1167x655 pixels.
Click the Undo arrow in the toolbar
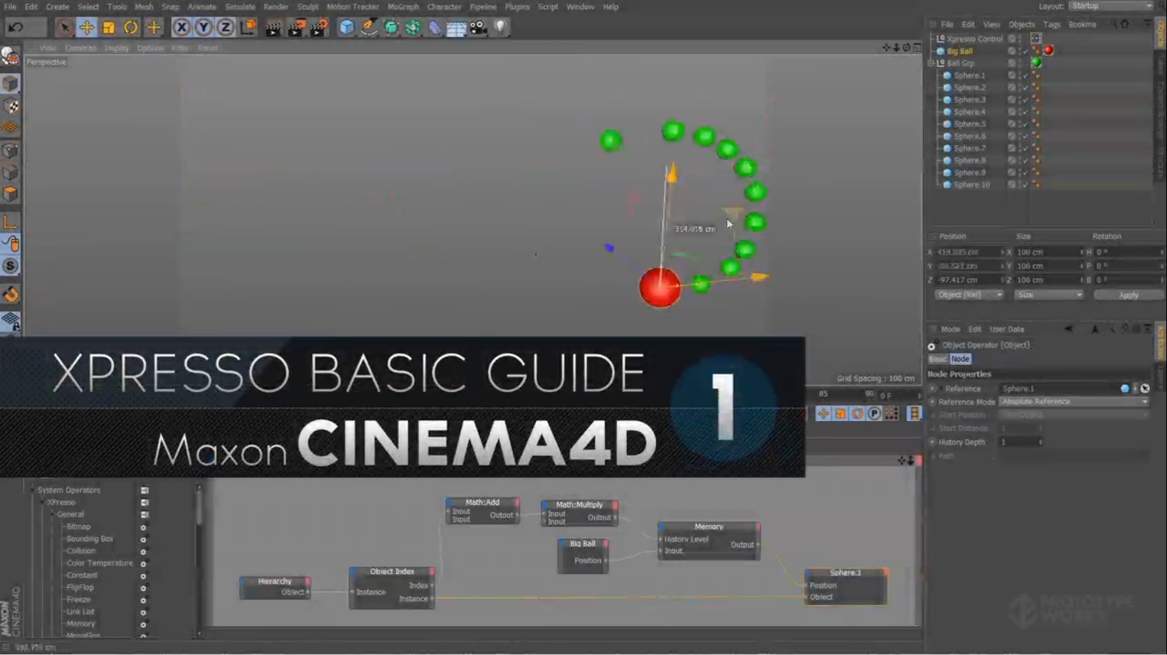[16, 27]
